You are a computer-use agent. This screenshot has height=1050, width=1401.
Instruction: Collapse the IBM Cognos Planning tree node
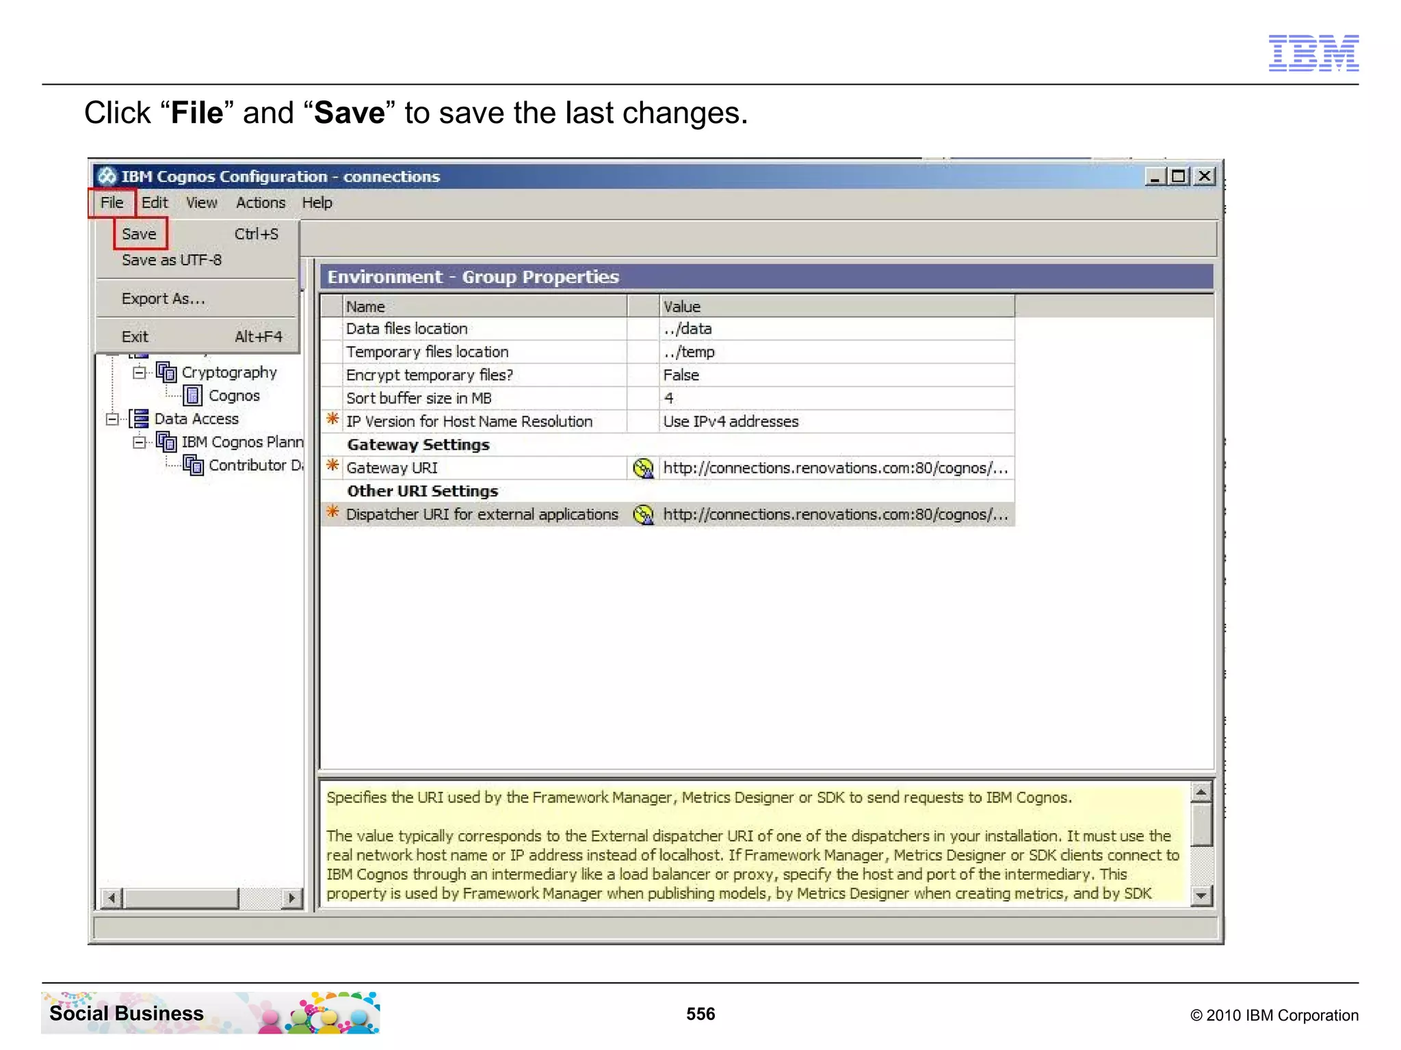click(139, 442)
